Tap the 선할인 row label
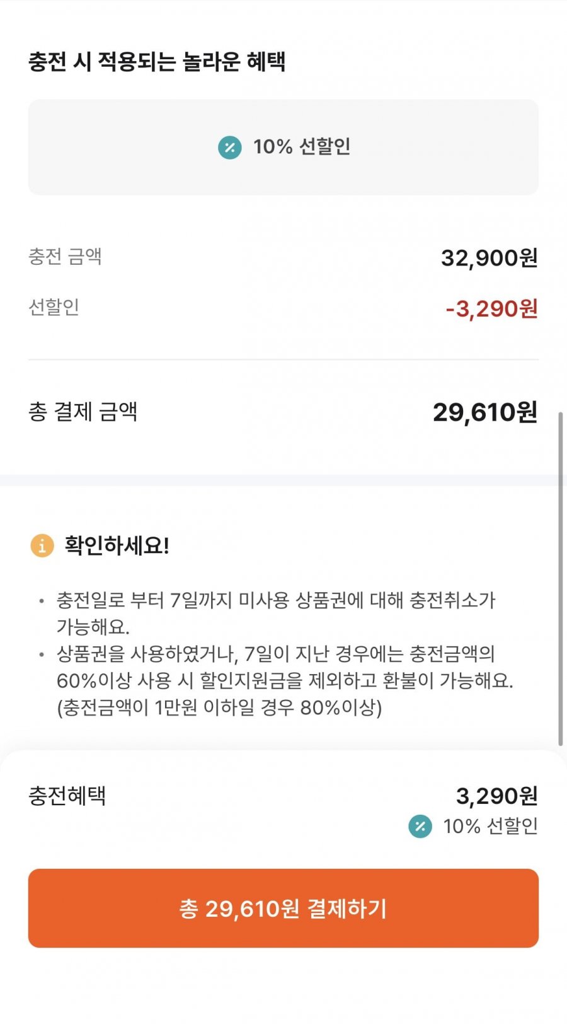This screenshot has height=1024, width=567. (x=54, y=307)
